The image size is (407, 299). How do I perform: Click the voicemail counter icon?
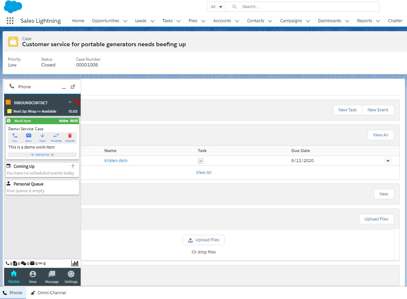point(40,263)
